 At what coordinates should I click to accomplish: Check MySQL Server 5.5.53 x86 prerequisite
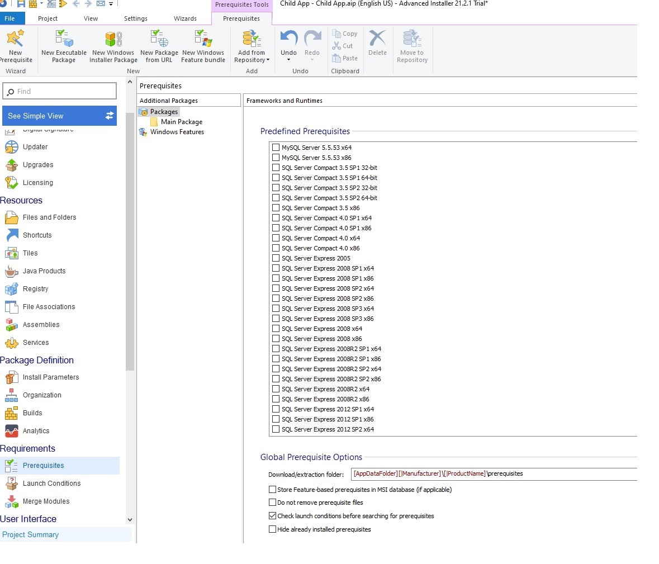click(x=276, y=158)
